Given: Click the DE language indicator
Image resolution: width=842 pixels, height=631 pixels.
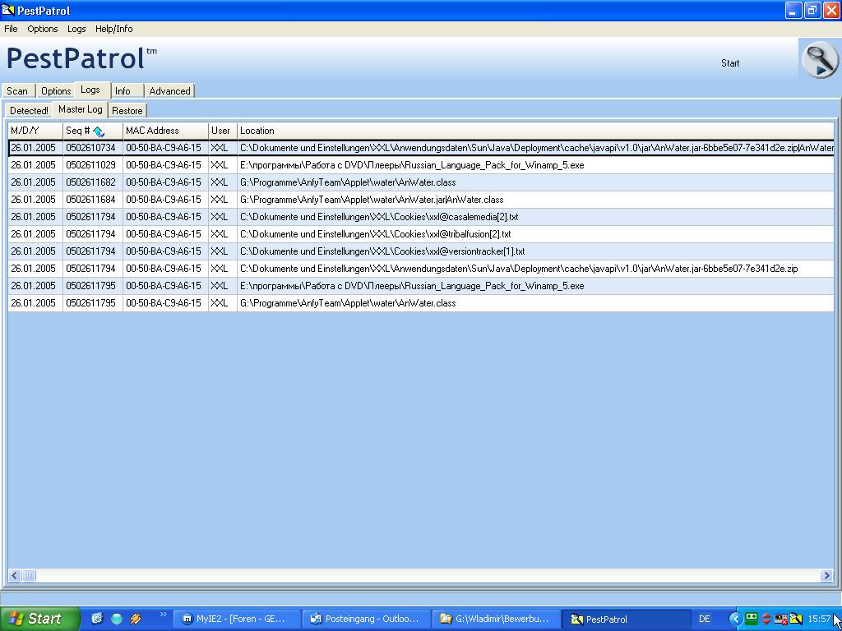Looking at the screenshot, I should coord(705,619).
